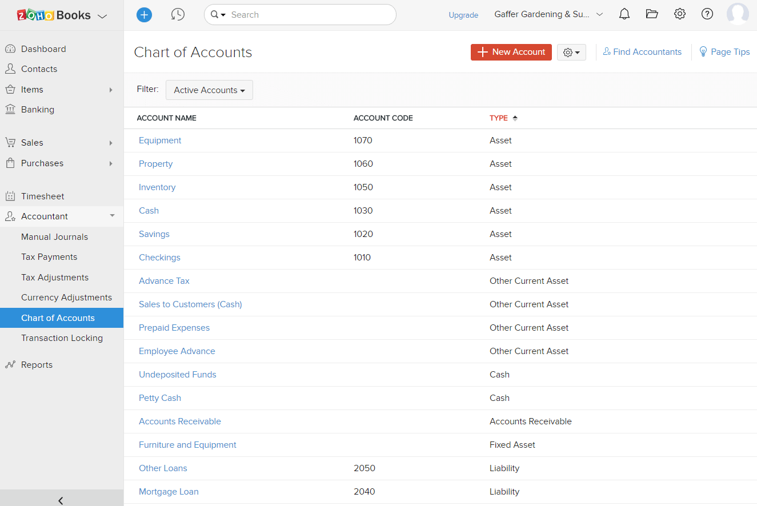Open the Inventory account
Image resolution: width=757 pixels, height=506 pixels.
pos(157,187)
